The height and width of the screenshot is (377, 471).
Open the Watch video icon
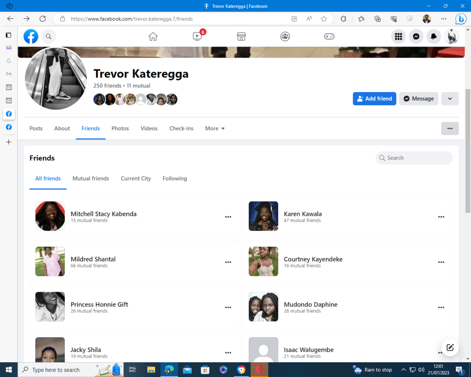[197, 37]
